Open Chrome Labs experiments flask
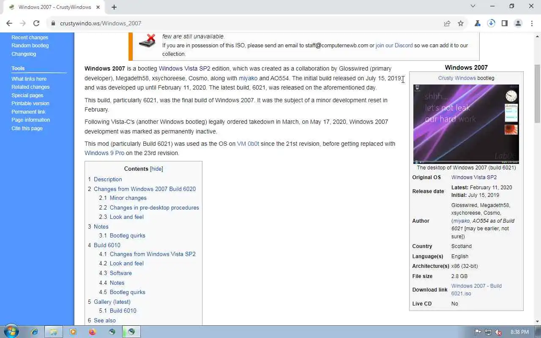The width and height of the screenshot is (541, 338). coord(478,23)
